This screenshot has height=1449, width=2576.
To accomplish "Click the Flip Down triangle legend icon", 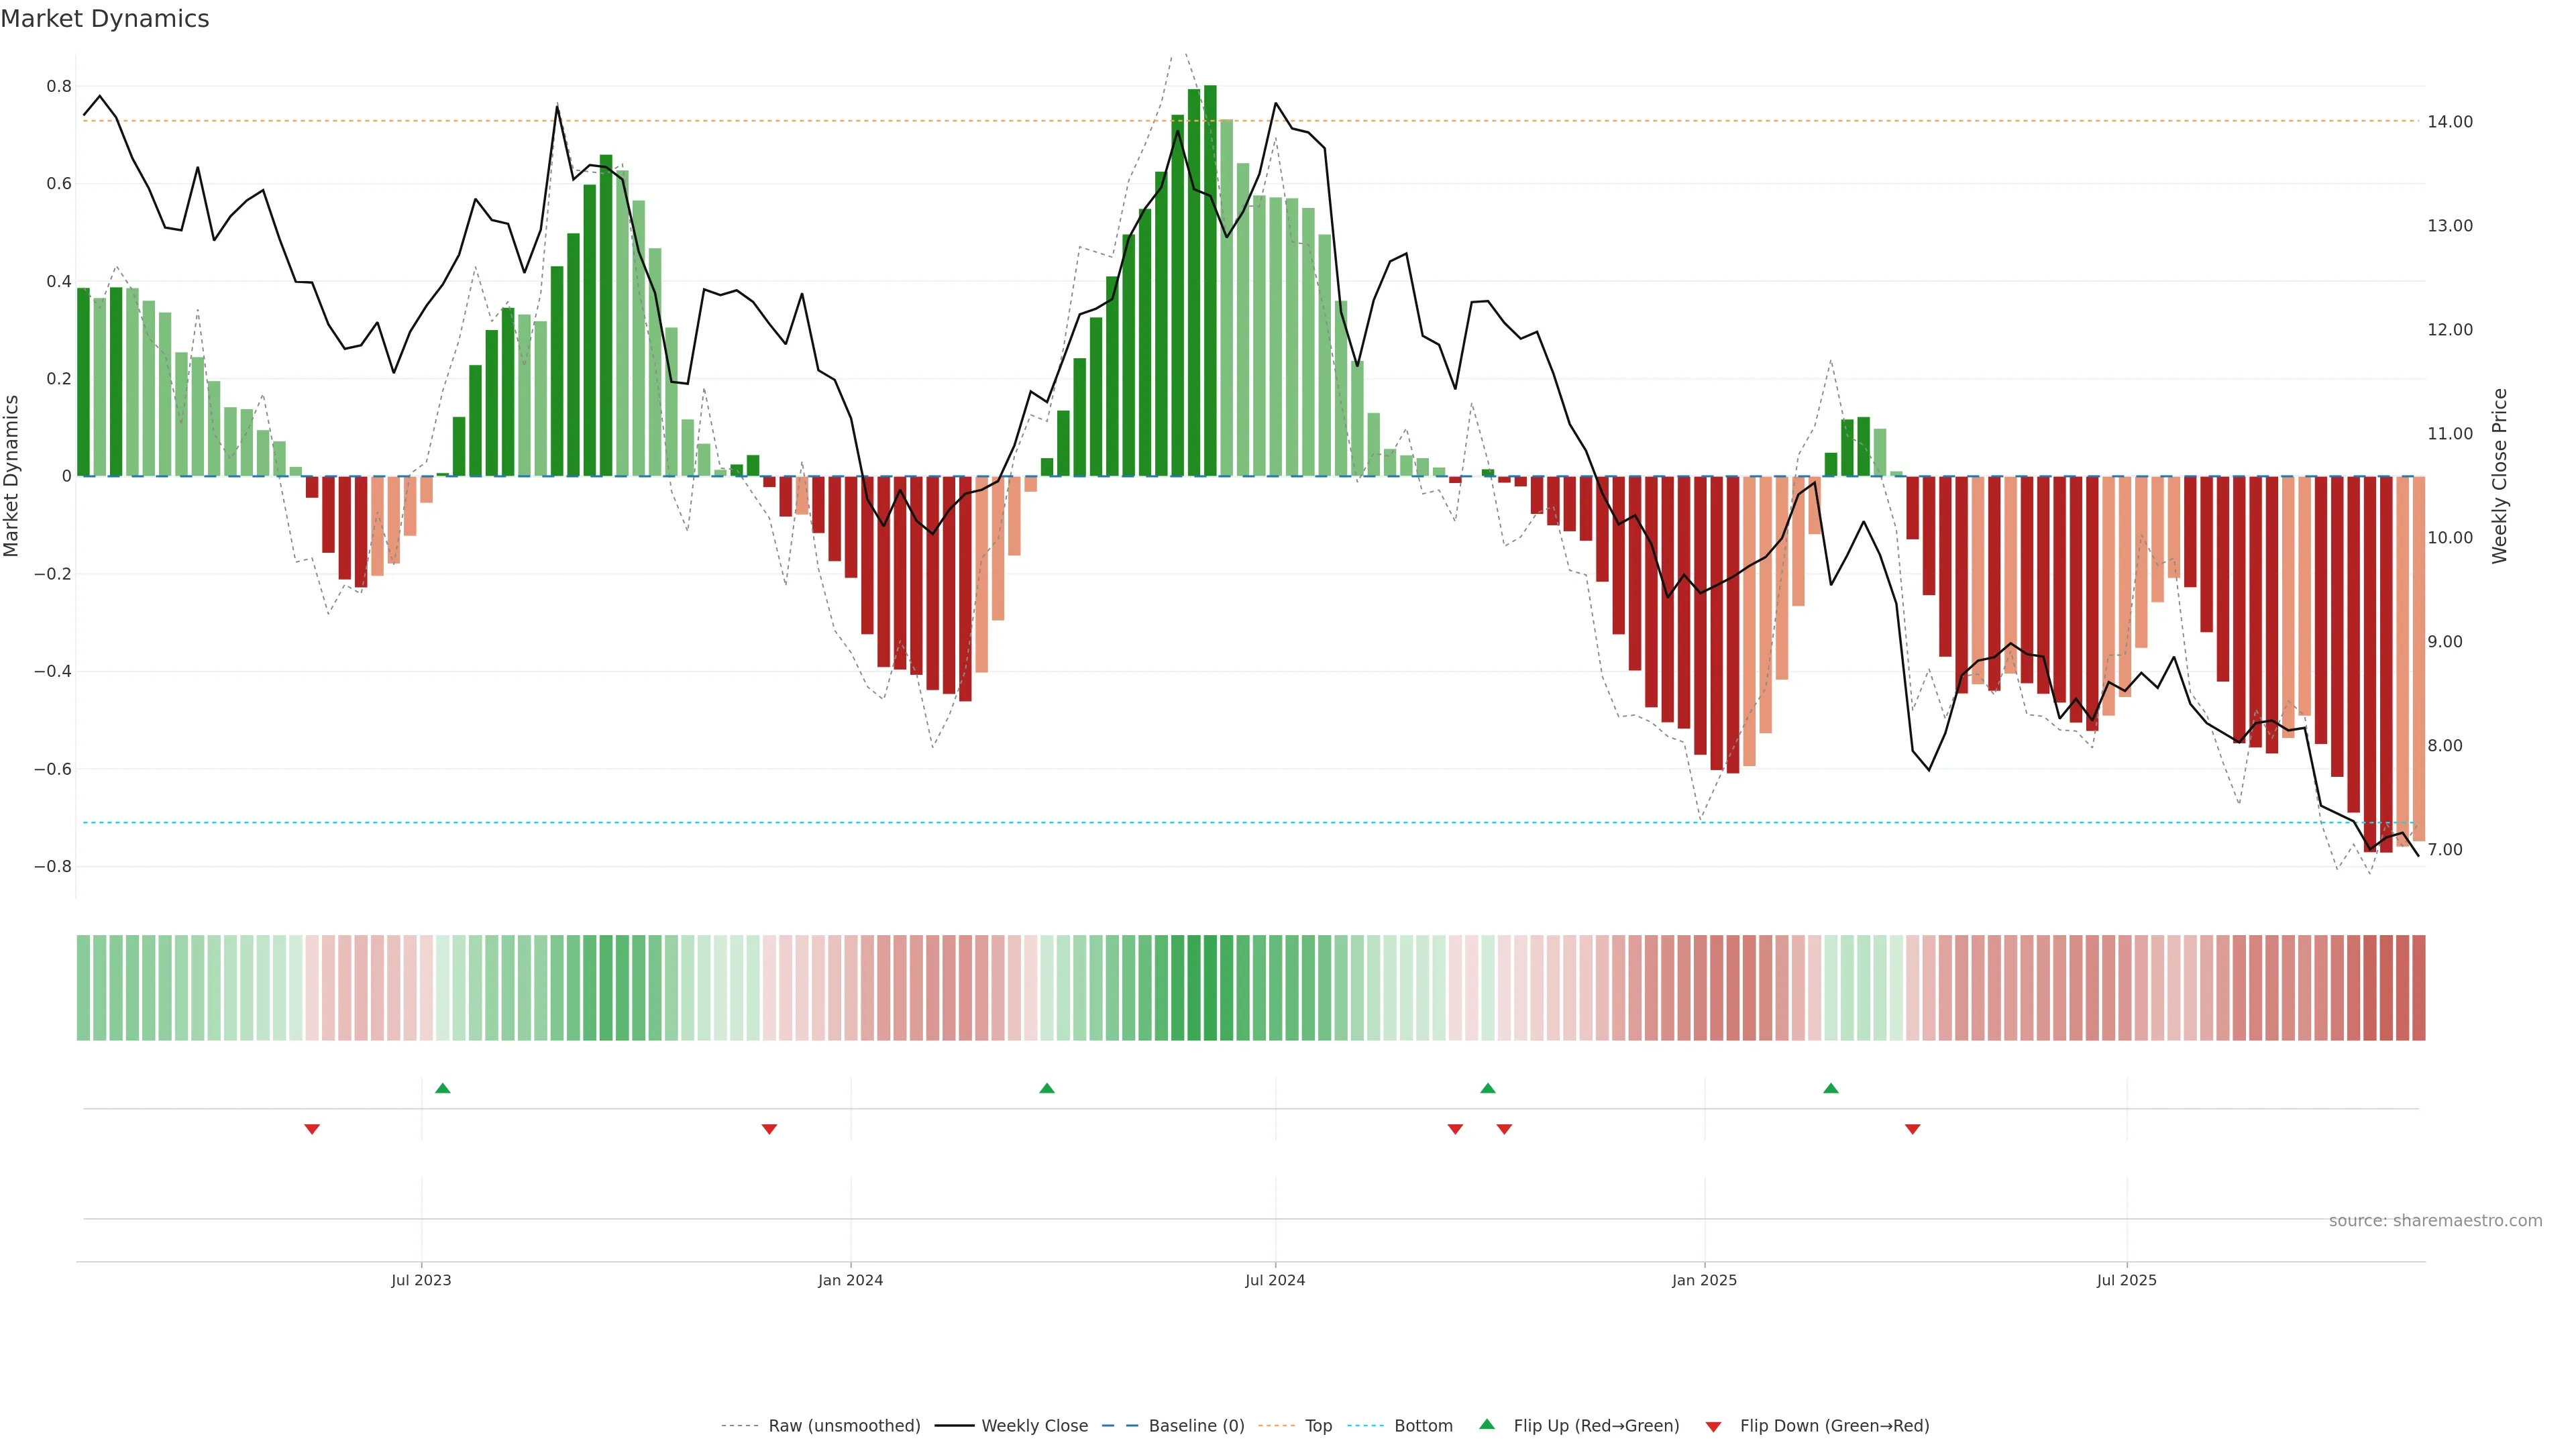I will click(1713, 1427).
